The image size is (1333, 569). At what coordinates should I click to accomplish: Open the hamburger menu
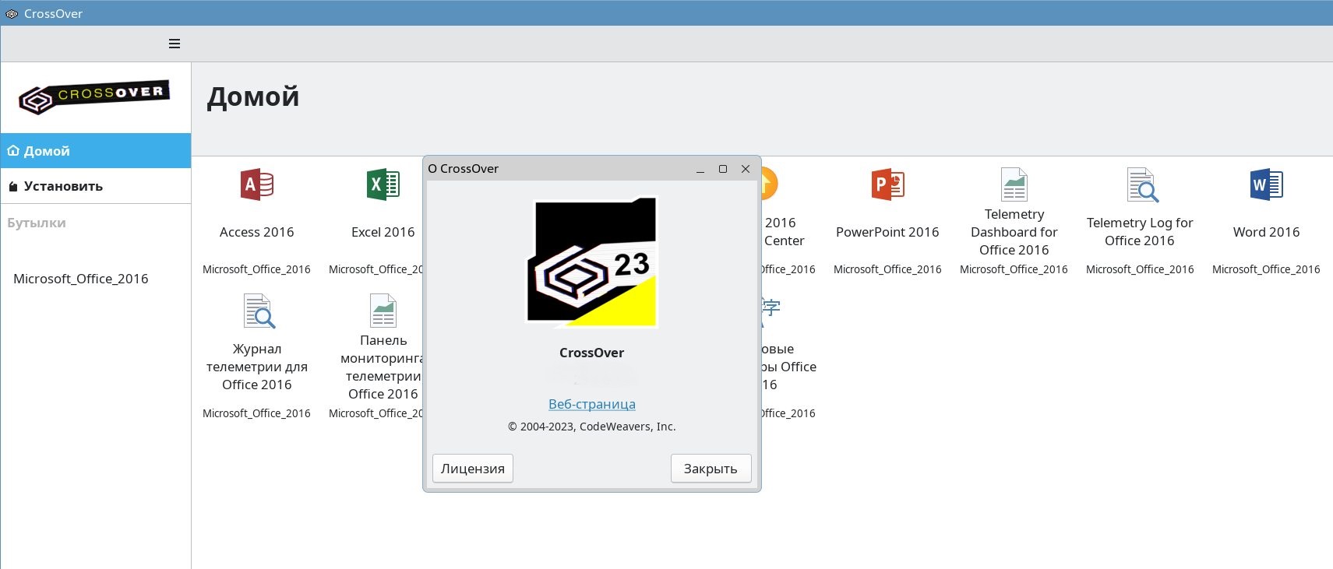(175, 44)
